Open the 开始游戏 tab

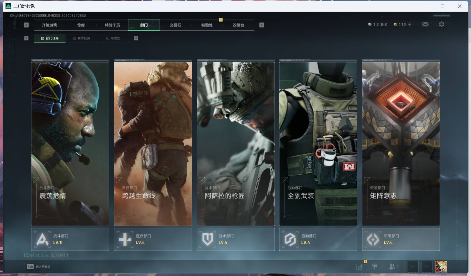click(49, 25)
